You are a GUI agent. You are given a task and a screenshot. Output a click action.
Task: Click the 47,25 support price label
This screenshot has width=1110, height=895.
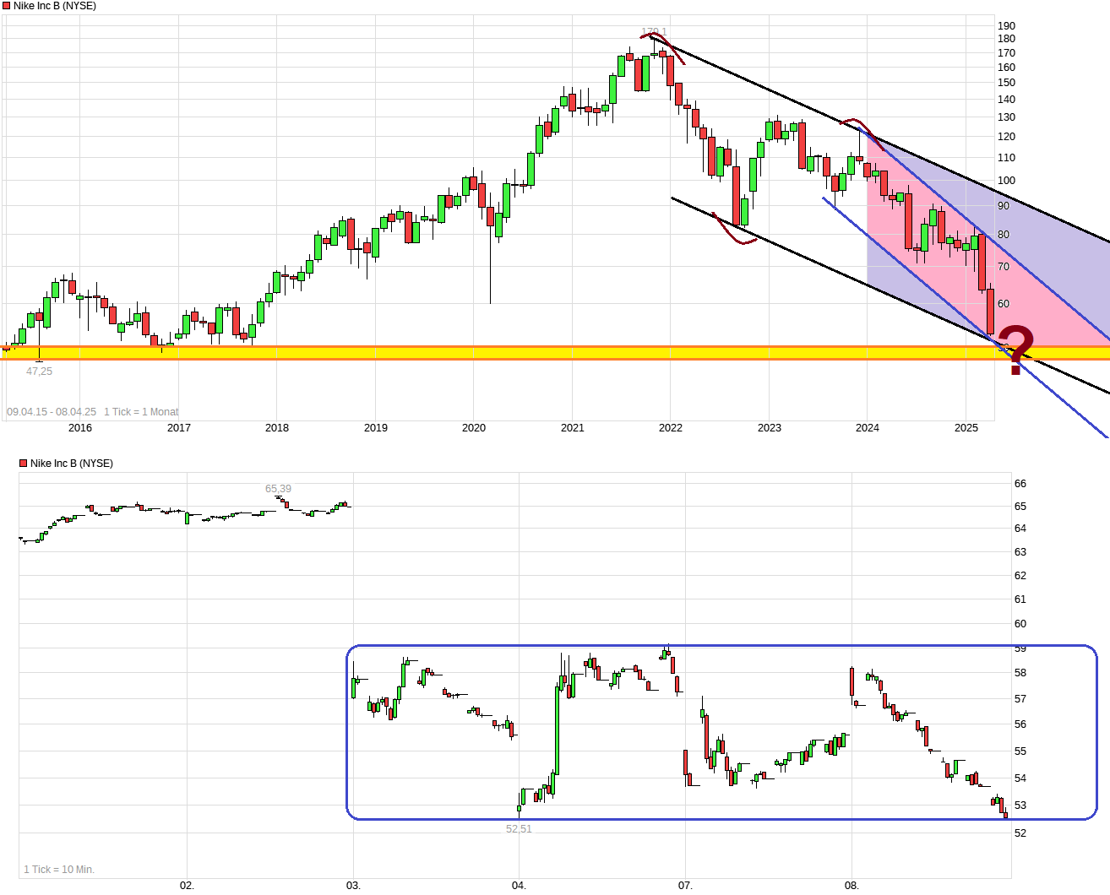tap(39, 371)
